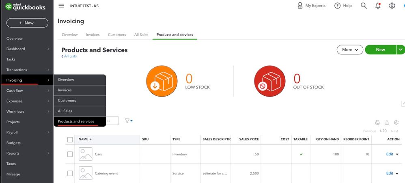This screenshot has width=405, height=183.
Task: Open the action arrow next to Catering Edit
Action: (x=397, y=173)
